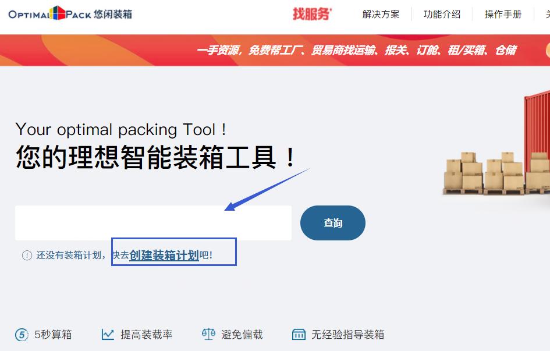Click the red promotional banner 一手资源
Image resolution: width=550 pixels, height=351 pixels.
(x=275, y=50)
